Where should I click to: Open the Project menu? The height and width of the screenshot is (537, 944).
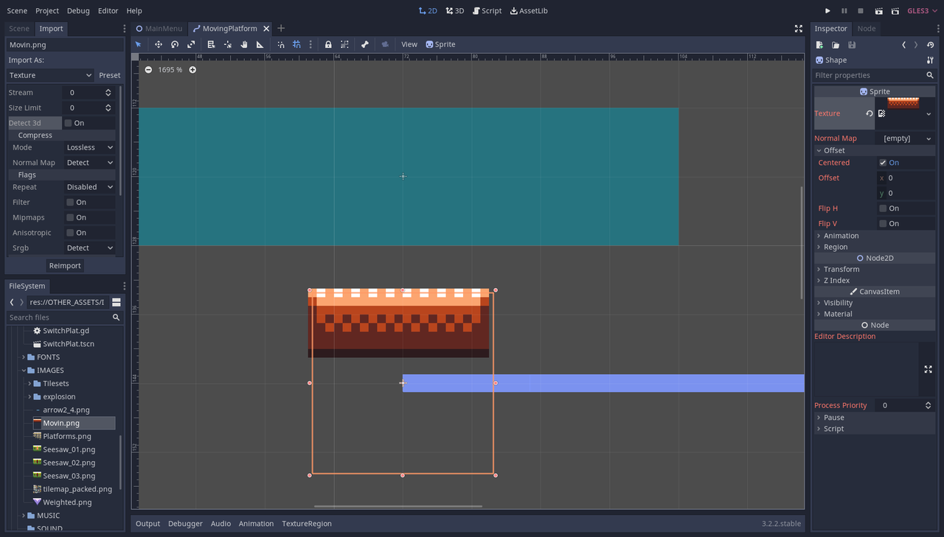(47, 11)
